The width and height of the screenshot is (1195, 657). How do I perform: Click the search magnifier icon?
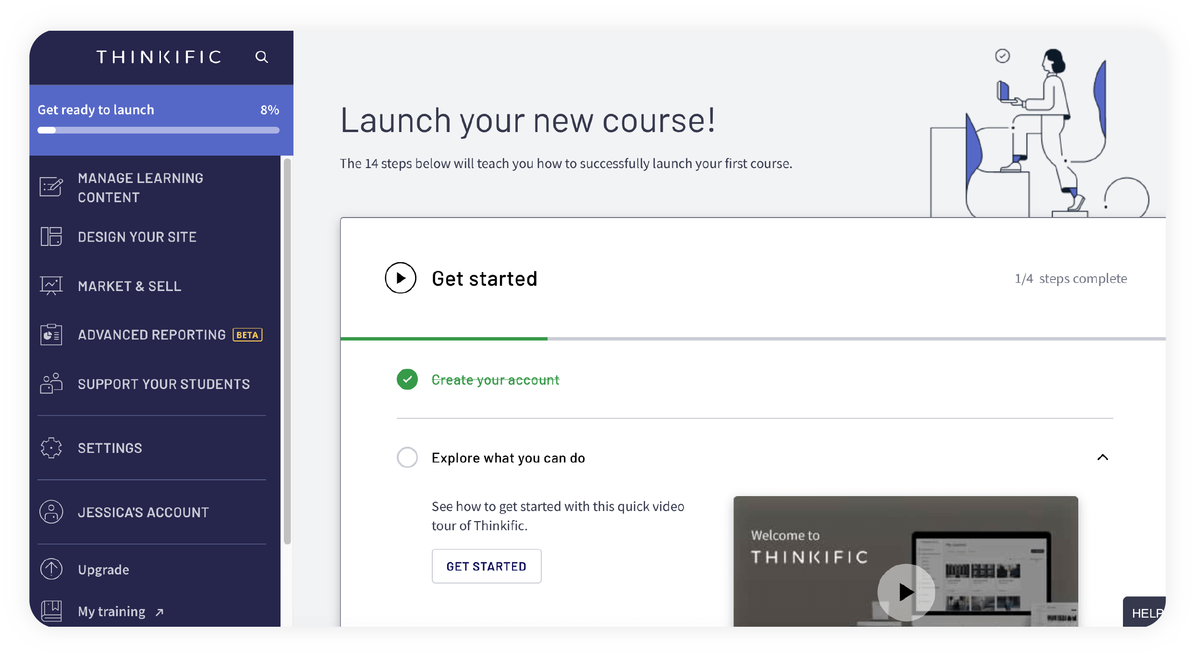coord(261,57)
